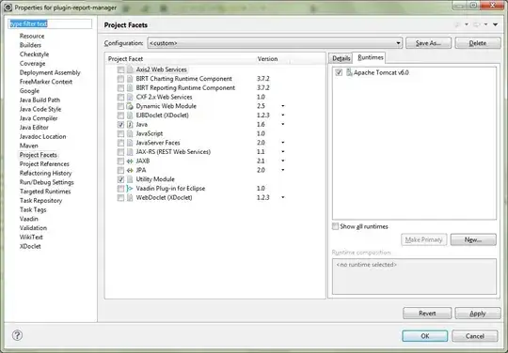This screenshot has width=508, height=353.
Task: Click the JAXB facet arrows icon
Action: (x=130, y=161)
